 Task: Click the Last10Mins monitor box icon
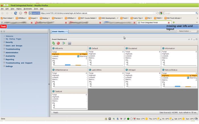90,70
